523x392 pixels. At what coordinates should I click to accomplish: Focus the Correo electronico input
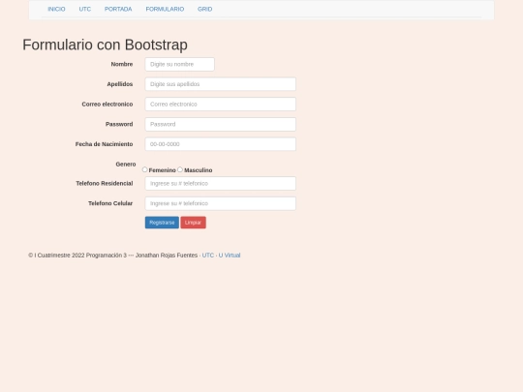click(x=220, y=104)
